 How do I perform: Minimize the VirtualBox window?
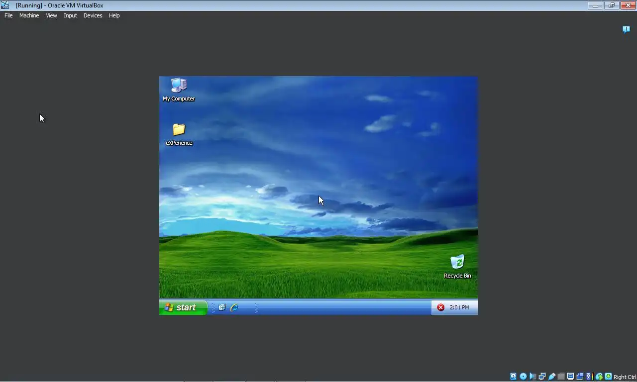click(595, 5)
